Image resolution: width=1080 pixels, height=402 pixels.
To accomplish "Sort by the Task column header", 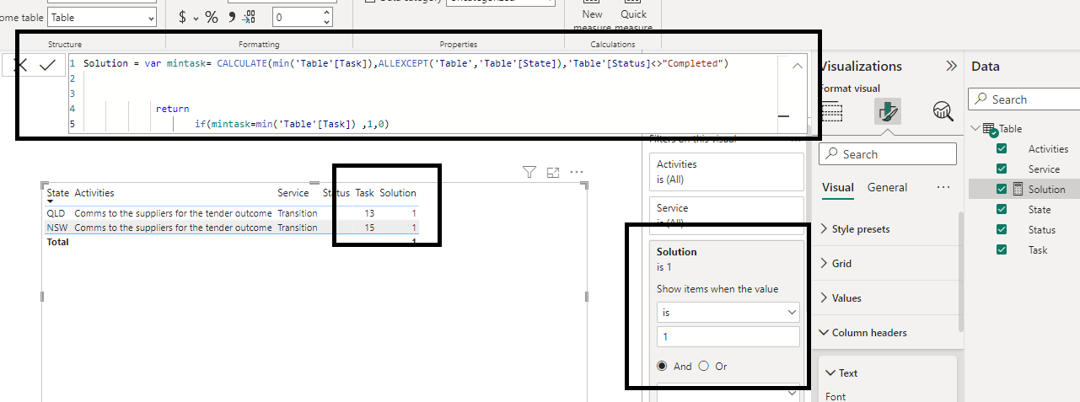I will click(x=364, y=193).
